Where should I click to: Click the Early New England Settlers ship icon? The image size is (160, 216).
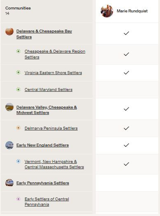tap(9, 145)
